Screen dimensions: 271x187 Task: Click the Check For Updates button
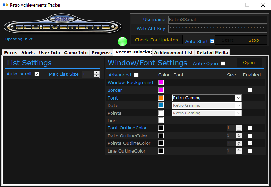coord(157,40)
